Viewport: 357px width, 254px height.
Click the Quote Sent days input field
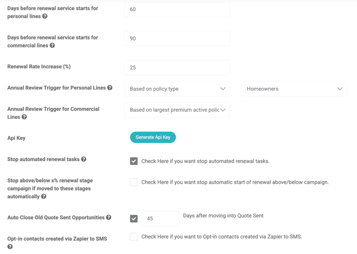coord(160,219)
